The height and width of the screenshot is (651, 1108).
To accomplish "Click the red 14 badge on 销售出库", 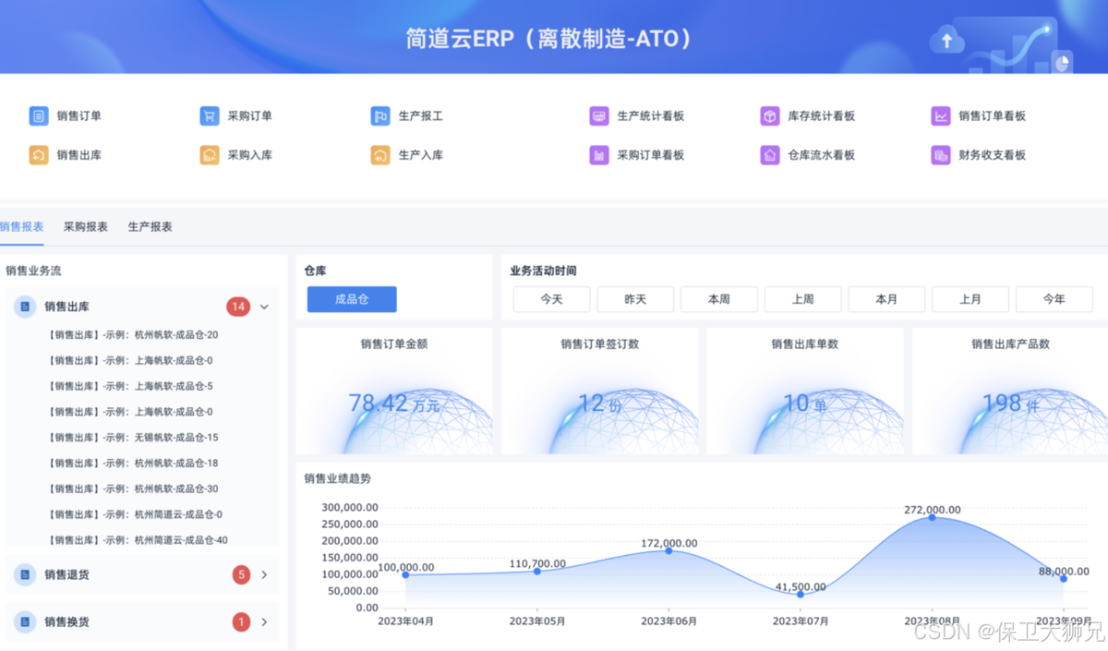I will pyautogui.click(x=238, y=307).
